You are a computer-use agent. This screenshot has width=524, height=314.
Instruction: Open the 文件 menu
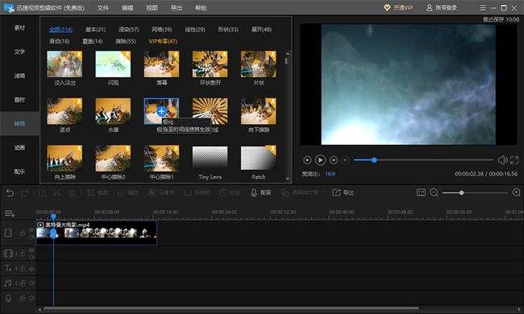click(x=103, y=8)
